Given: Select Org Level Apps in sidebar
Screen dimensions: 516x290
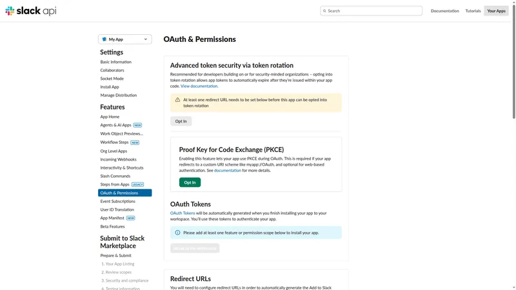Looking at the screenshot, I should pos(114,151).
